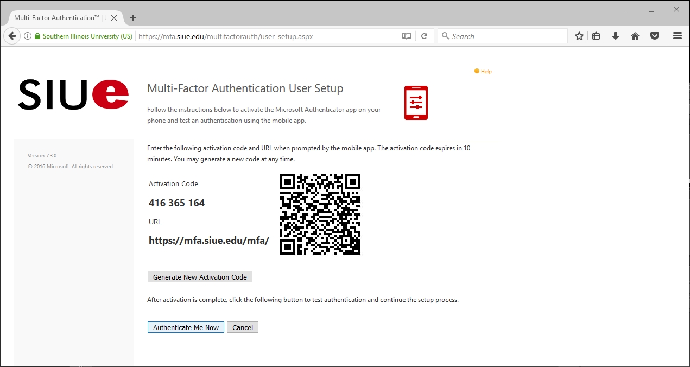Click the browser Back arrow button
Viewport: 690px width, 367px height.
tap(11, 36)
